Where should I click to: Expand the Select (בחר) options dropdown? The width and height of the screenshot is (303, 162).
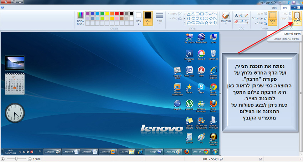(273, 24)
